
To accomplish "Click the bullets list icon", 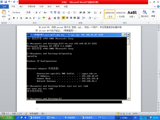I will pyautogui.click(x=64, y=12).
